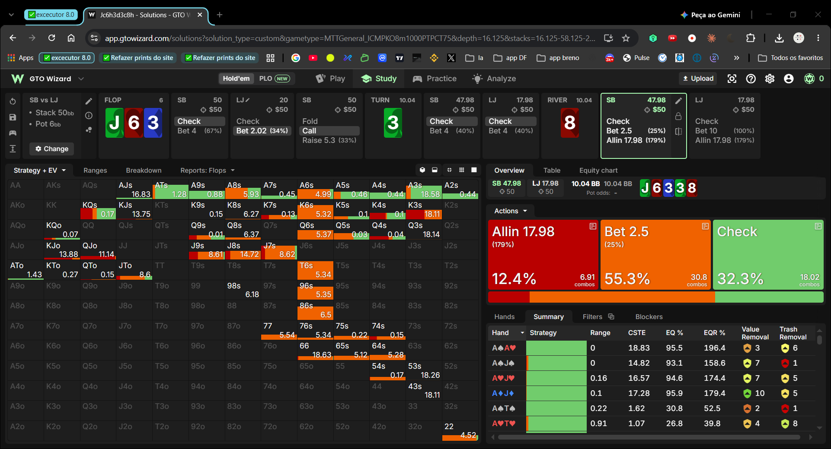Open the Equity chart tab
Screen dimensions: 831x449
[x=598, y=171]
